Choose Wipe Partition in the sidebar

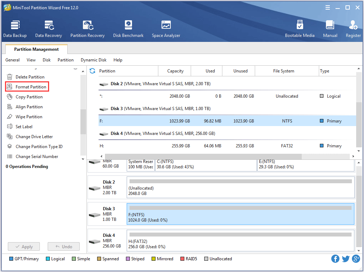pos(29,117)
